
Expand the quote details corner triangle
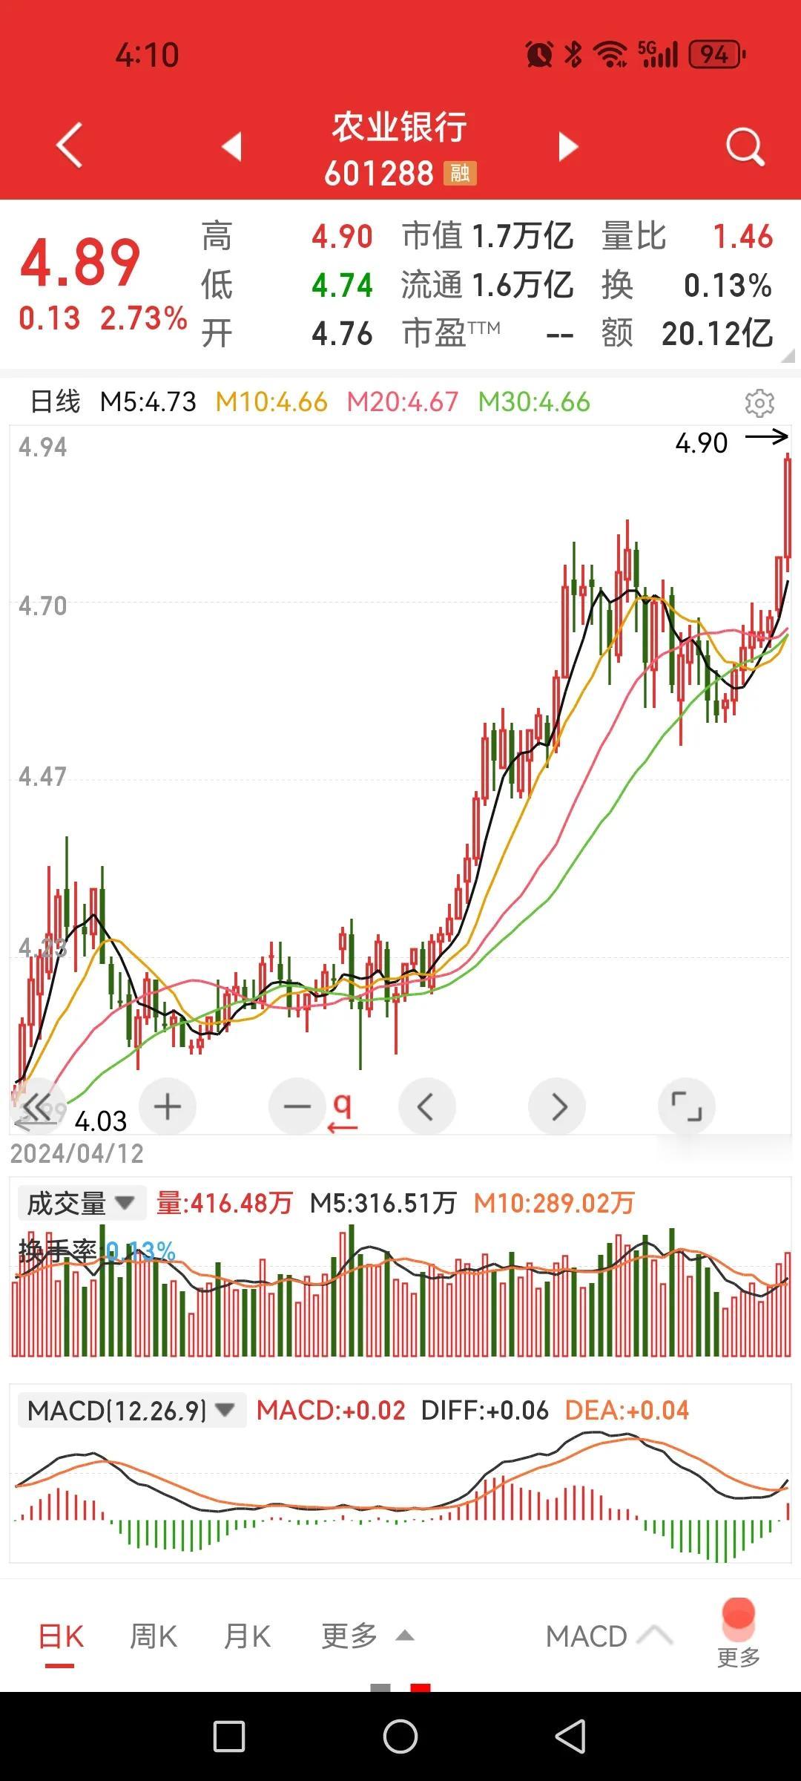(787, 356)
